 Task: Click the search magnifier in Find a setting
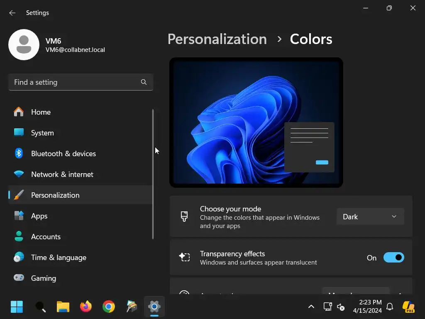144,82
